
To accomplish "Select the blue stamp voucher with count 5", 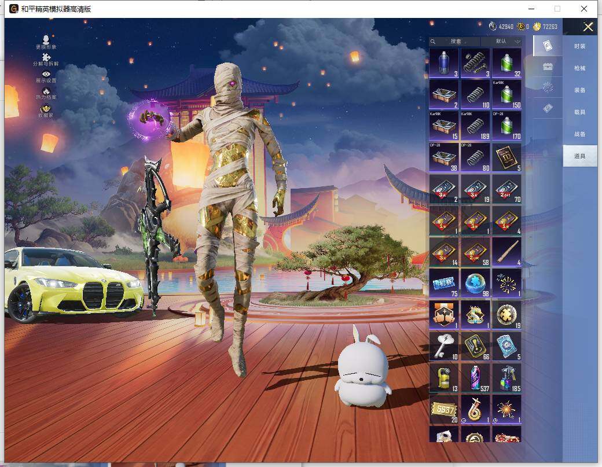I will [x=507, y=346].
